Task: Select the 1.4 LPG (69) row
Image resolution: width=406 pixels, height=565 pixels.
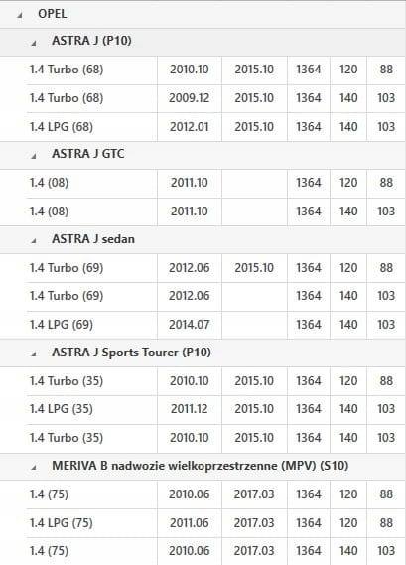Action: point(215,325)
